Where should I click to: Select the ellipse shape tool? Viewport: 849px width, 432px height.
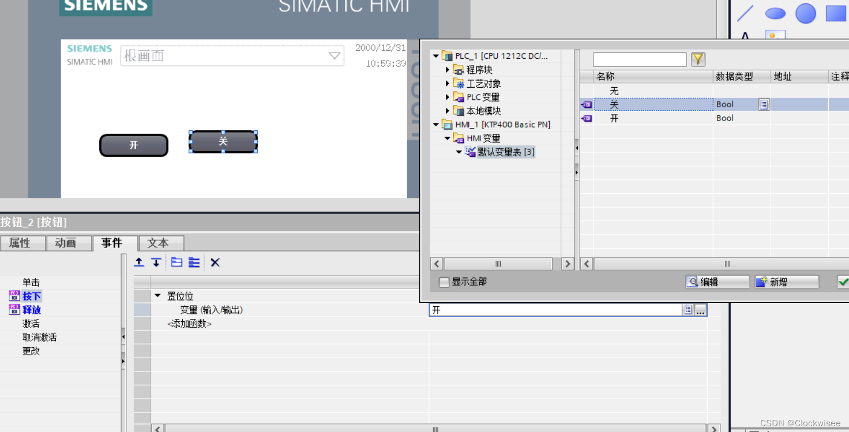(775, 13)
